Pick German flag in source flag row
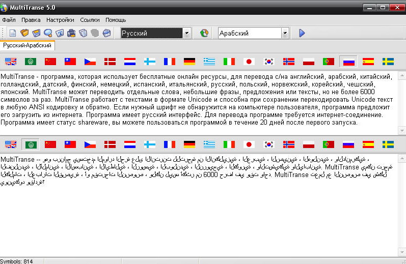 click(190, 62)
